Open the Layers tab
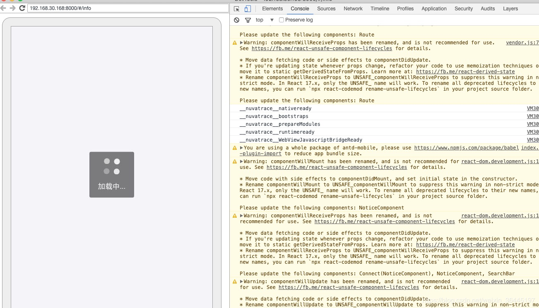Image resolution: width=539 pixels, height=308 pixels. [x=510, y=9]
